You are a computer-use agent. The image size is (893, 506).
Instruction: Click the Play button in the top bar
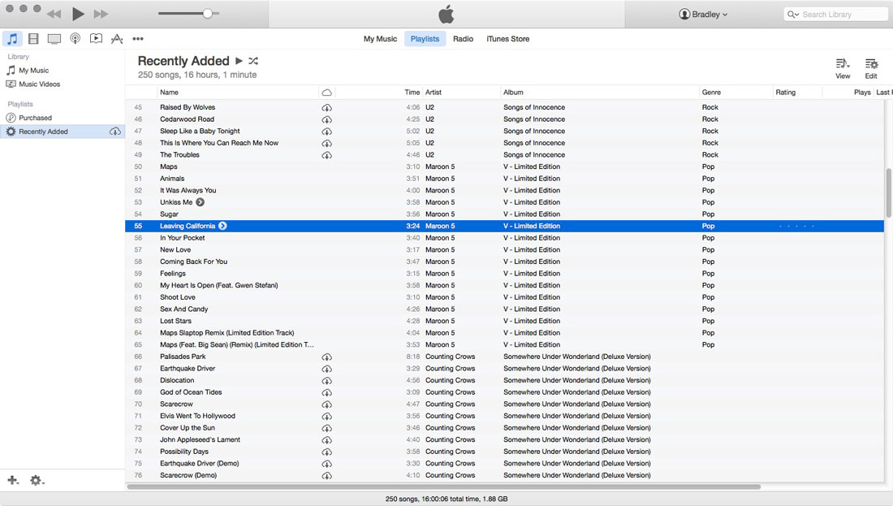coord(78,14)
